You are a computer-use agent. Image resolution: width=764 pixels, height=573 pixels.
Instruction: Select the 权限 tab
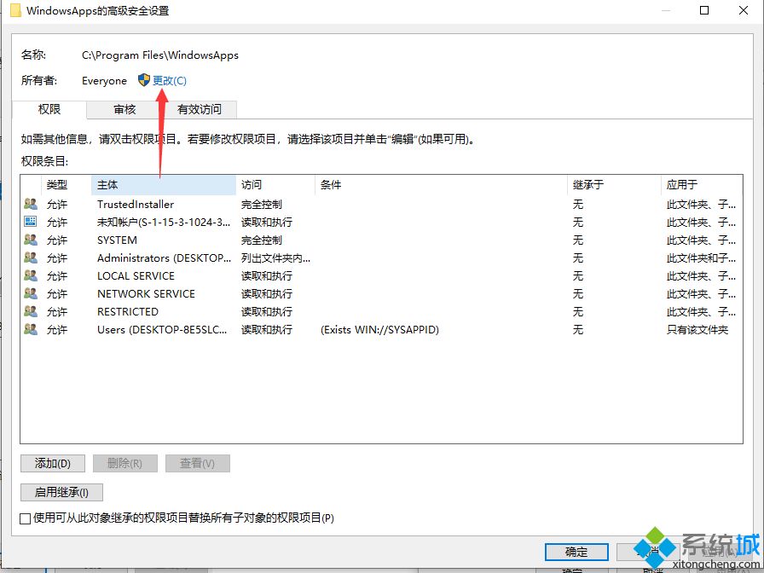point(49,109)
